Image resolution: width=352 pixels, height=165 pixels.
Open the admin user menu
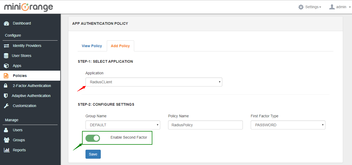pos(340,7)
